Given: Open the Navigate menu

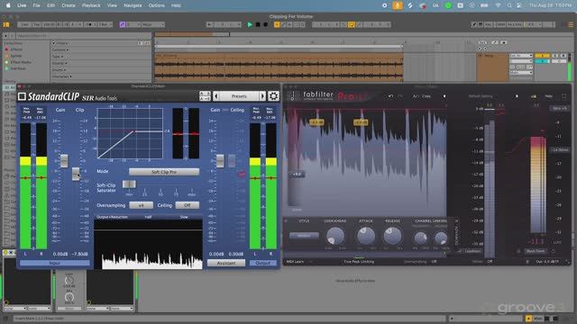Looking at the screenshot, I should (x=133, y=5).
